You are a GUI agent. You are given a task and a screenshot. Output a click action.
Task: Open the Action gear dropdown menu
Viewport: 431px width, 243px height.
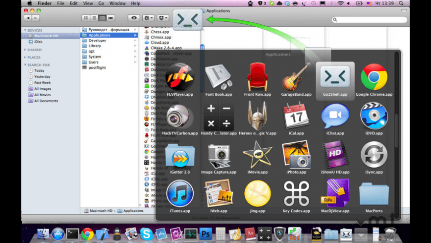(148, 18)
